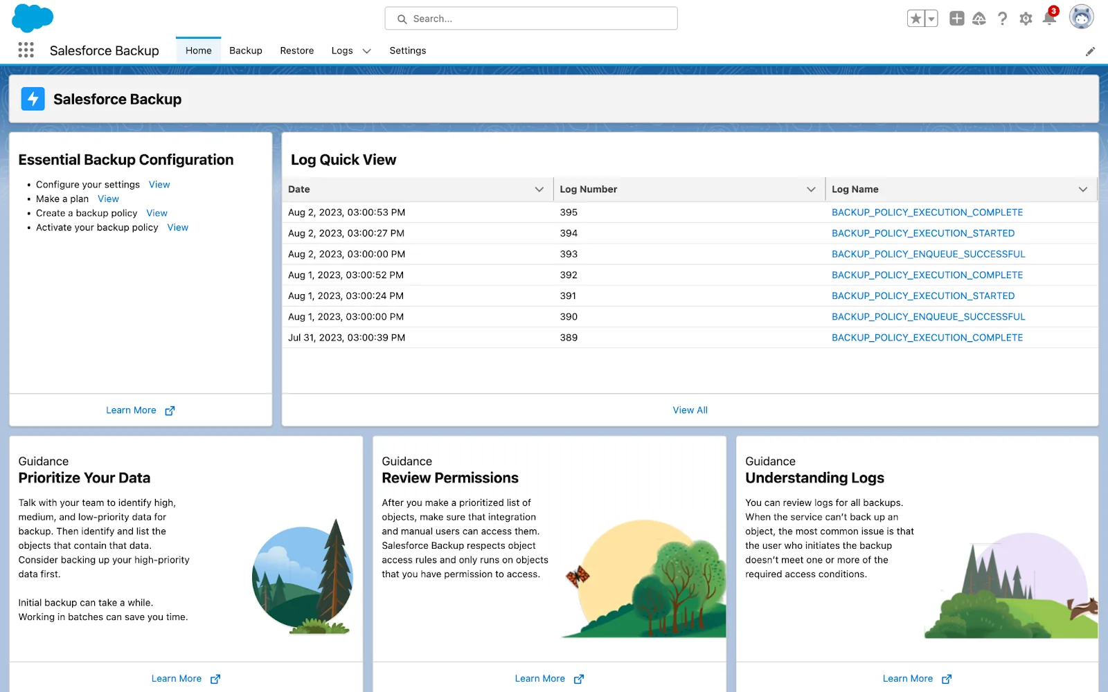Viewport: 1108px width, 692px height.
Task: Select the Restore tab
Action: 296,50
